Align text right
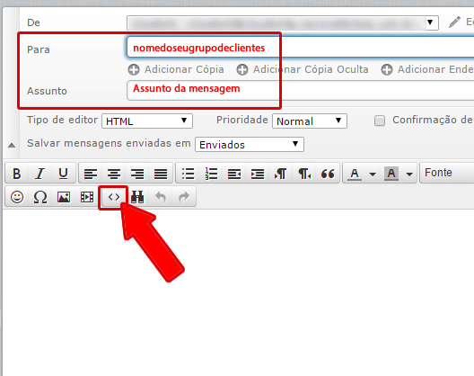The image size is (474, 376). tap(137, 174)
